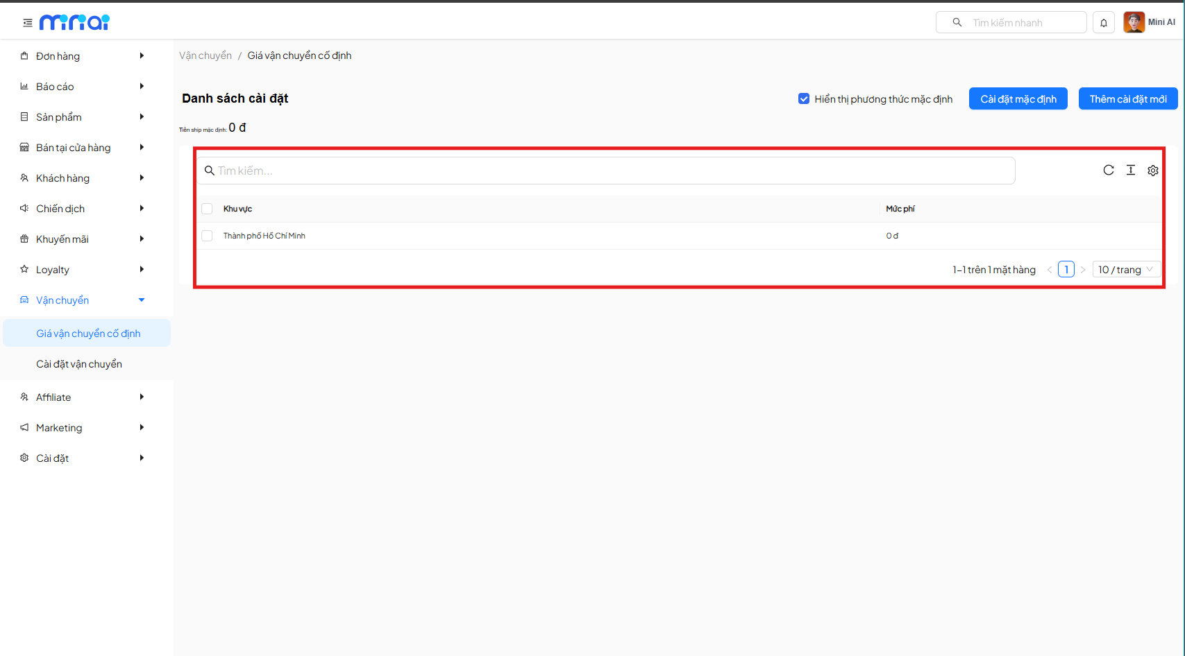This screenshot has height=656, width=1185.
Task: Open table column settings gear
Action: pyautogui.click(x=1152, y=171)
